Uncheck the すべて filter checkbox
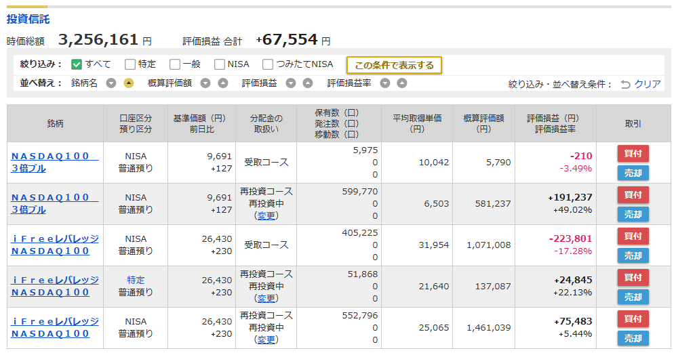Screen dimensions: 676x353 click(x=77, y=64)
